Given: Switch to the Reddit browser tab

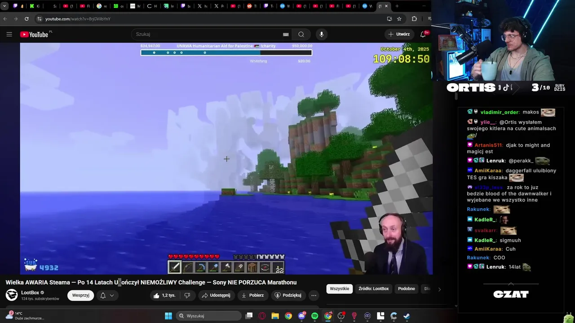Looking at the screenshot, I should click(252, 6).
